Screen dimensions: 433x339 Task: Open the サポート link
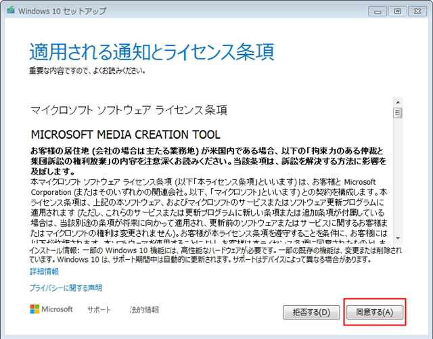(99, 310)
